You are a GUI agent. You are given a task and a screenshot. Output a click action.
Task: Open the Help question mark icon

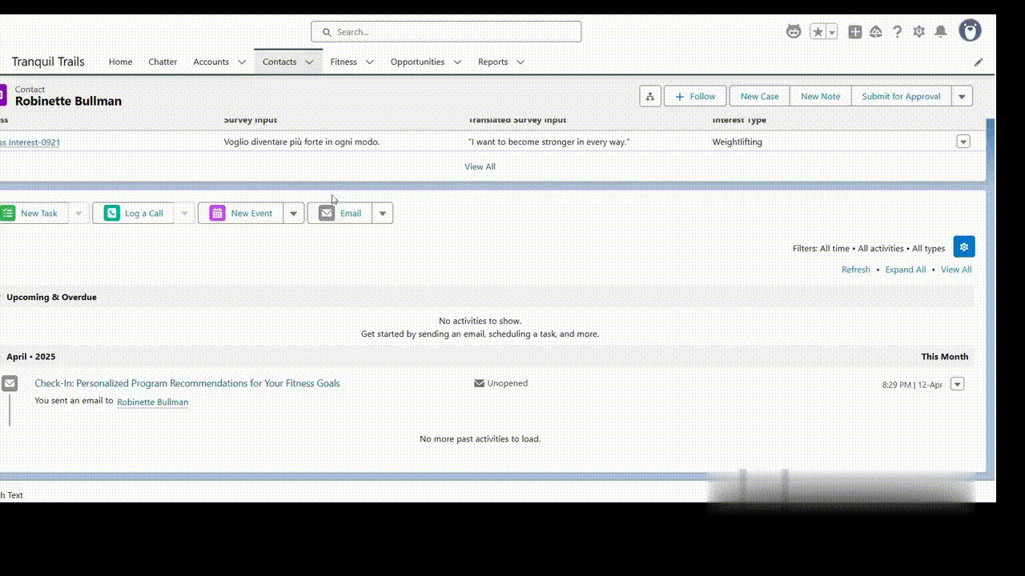(898, 31)
